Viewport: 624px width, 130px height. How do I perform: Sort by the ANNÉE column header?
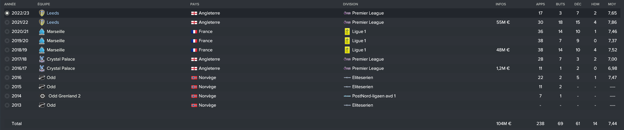pyautogui.click(x=10, y=4)
